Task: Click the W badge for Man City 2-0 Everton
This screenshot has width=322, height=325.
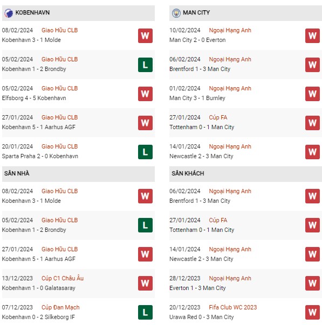Action: pos(312,36)
